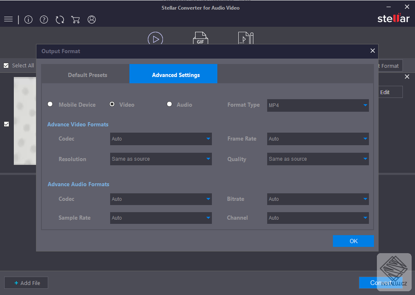
Task: Click the video thumbnail in file list
Action: [25, 121]
